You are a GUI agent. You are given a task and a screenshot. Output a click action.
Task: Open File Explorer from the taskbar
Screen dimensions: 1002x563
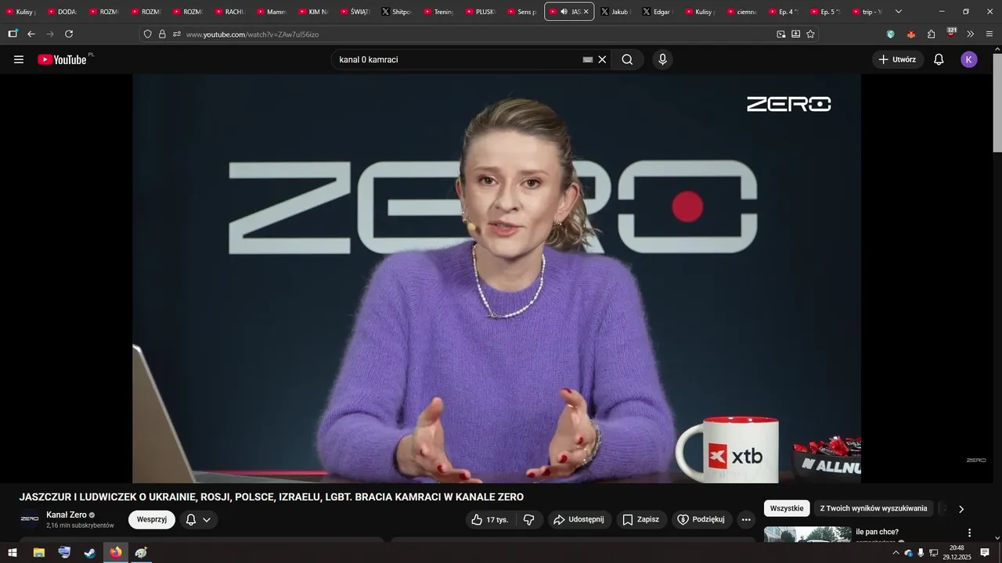click(38, 553)
